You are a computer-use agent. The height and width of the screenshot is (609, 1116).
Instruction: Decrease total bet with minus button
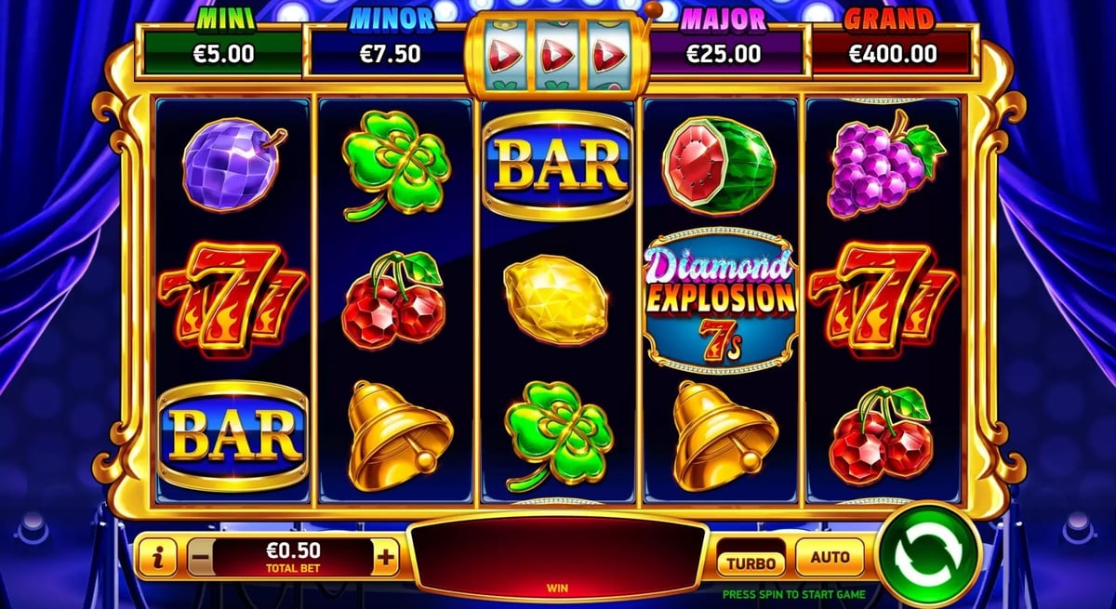point(200,558)
